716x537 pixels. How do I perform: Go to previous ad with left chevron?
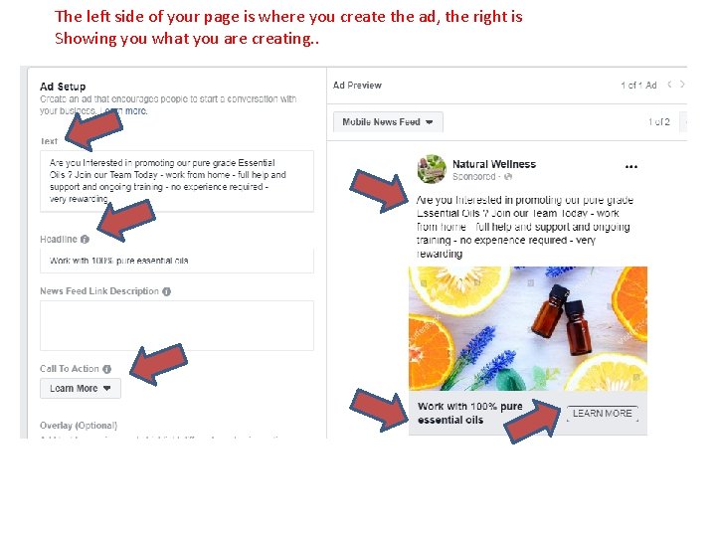(x=669, y=84)
